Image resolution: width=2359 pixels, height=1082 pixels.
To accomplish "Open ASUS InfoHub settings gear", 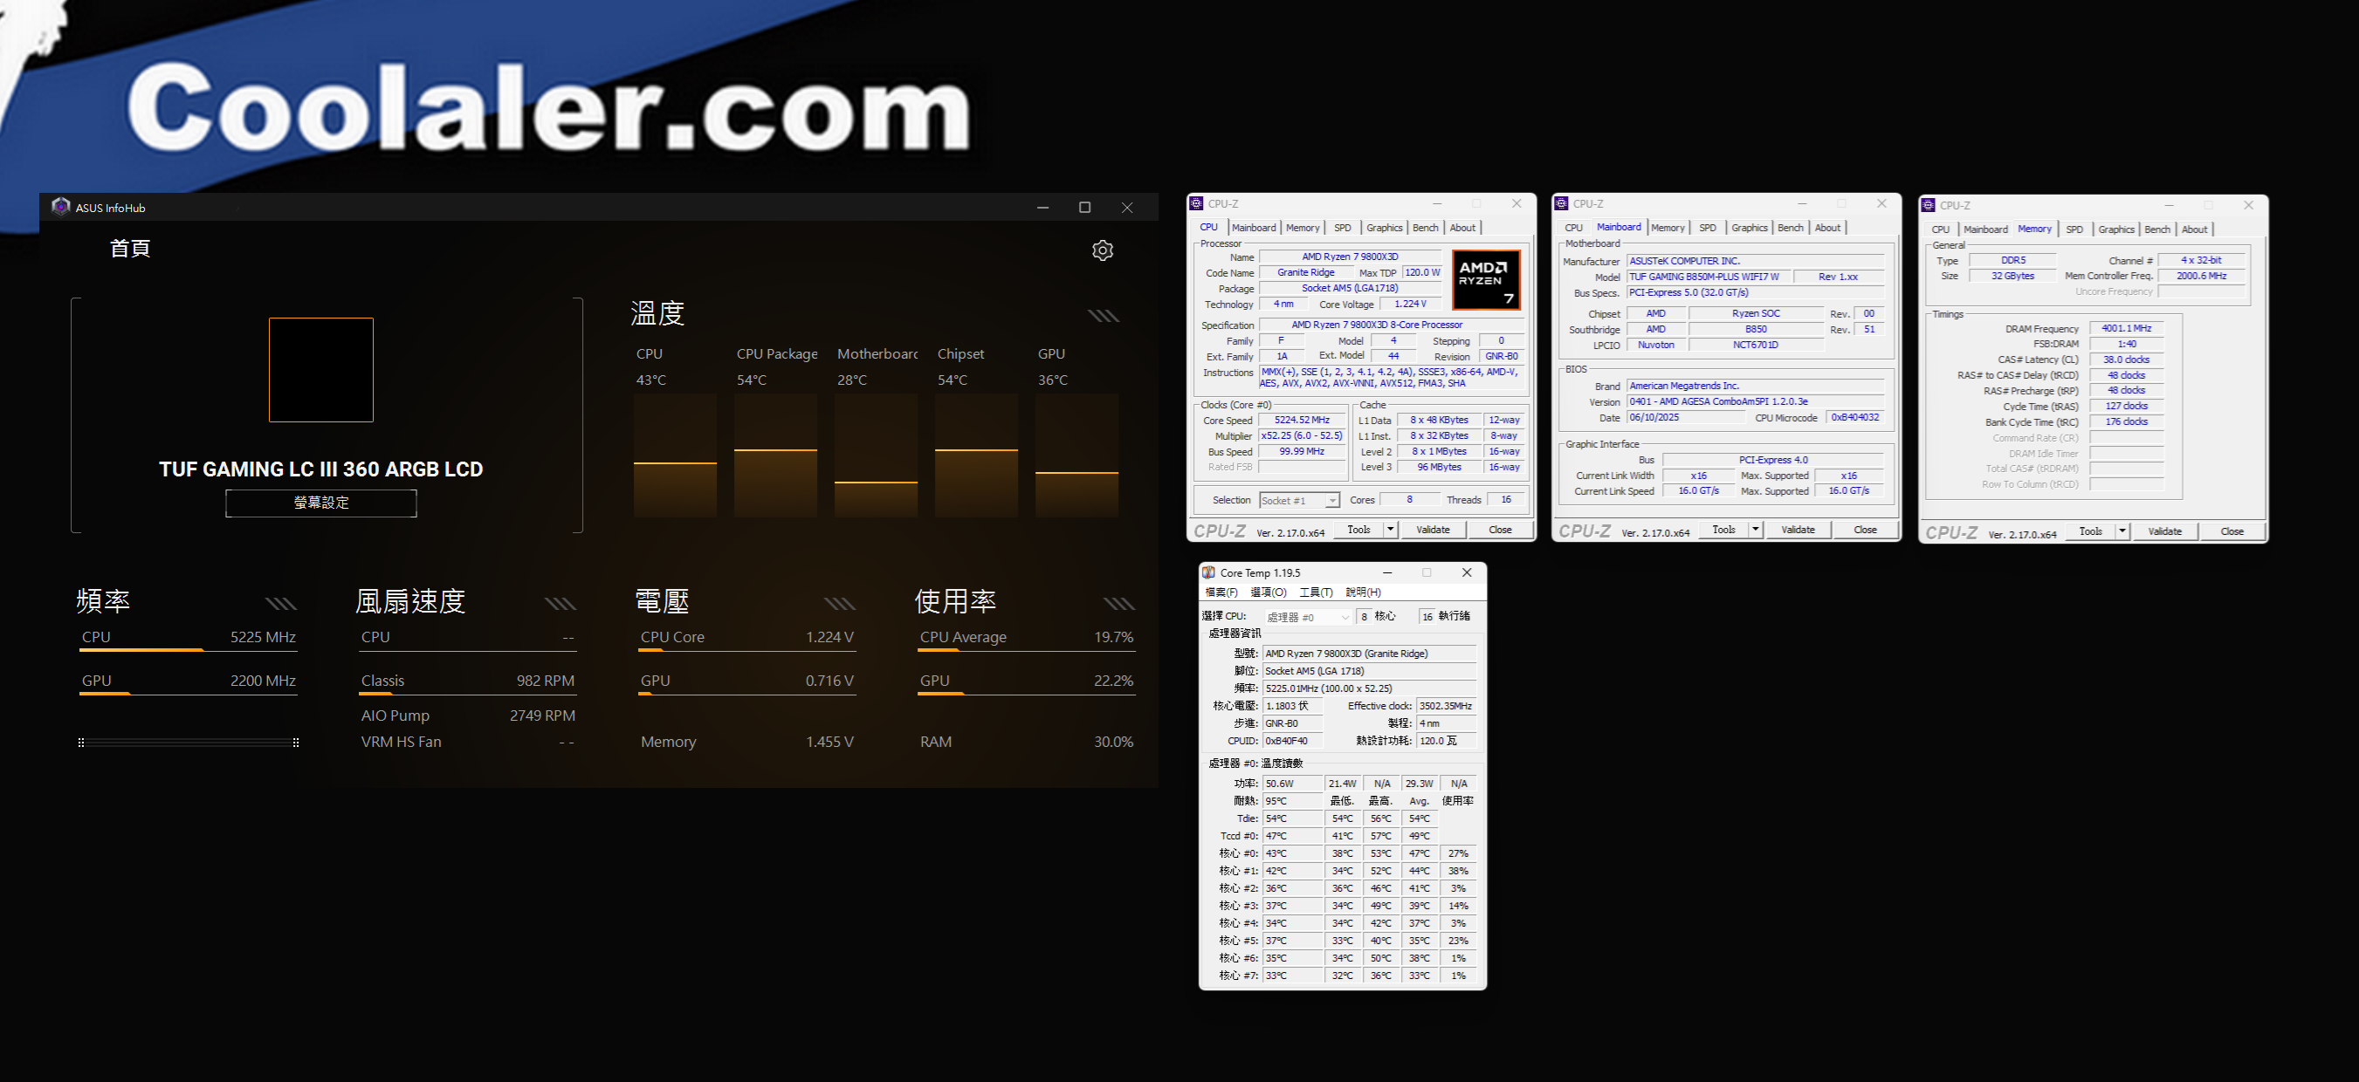I will point(1103,250).
